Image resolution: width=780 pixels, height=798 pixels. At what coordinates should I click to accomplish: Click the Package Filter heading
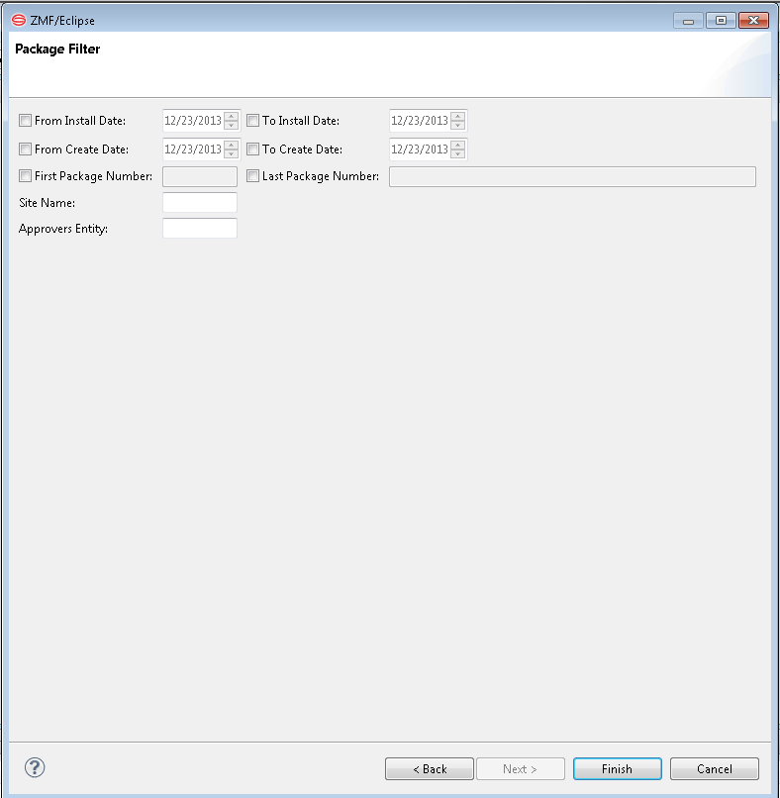(57, 49)
